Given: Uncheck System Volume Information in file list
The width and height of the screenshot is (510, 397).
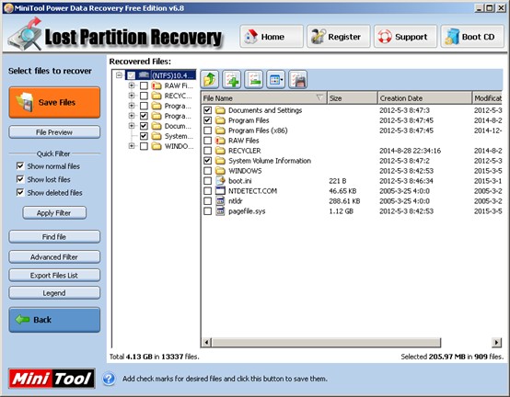Looking at the screenshot, I should tap(207, 161).
